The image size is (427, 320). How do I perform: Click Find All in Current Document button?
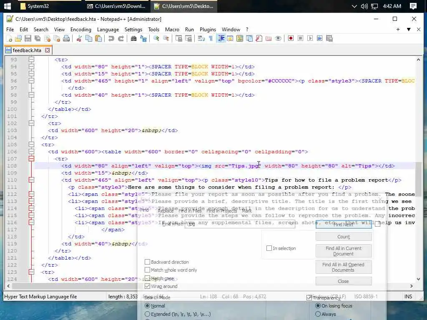pyautogui.click(x=344, y=251)
